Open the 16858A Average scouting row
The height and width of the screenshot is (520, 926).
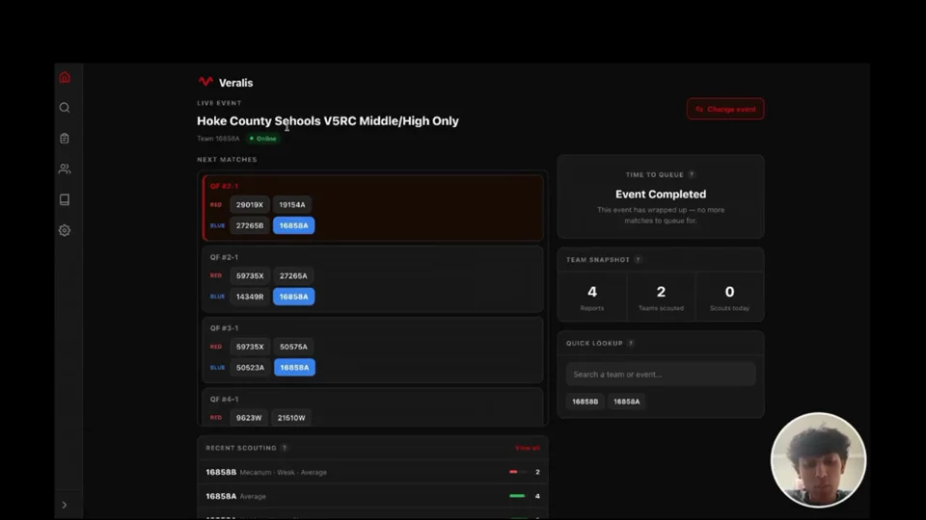coord(372,497)
